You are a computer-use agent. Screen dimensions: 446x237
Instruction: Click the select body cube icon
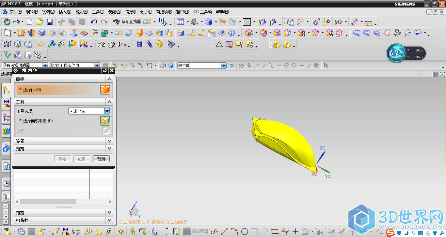[105, 90]
